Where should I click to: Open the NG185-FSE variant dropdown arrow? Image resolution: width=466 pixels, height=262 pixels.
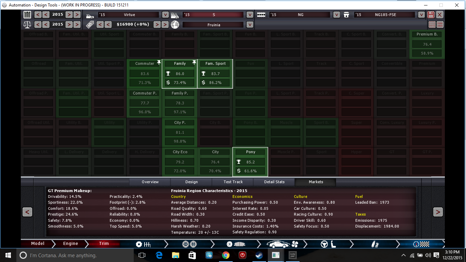tap(421, 15)
